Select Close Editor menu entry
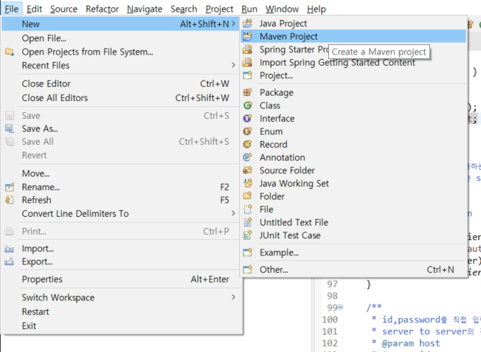The image size is (481, 352). pos(120,83)
